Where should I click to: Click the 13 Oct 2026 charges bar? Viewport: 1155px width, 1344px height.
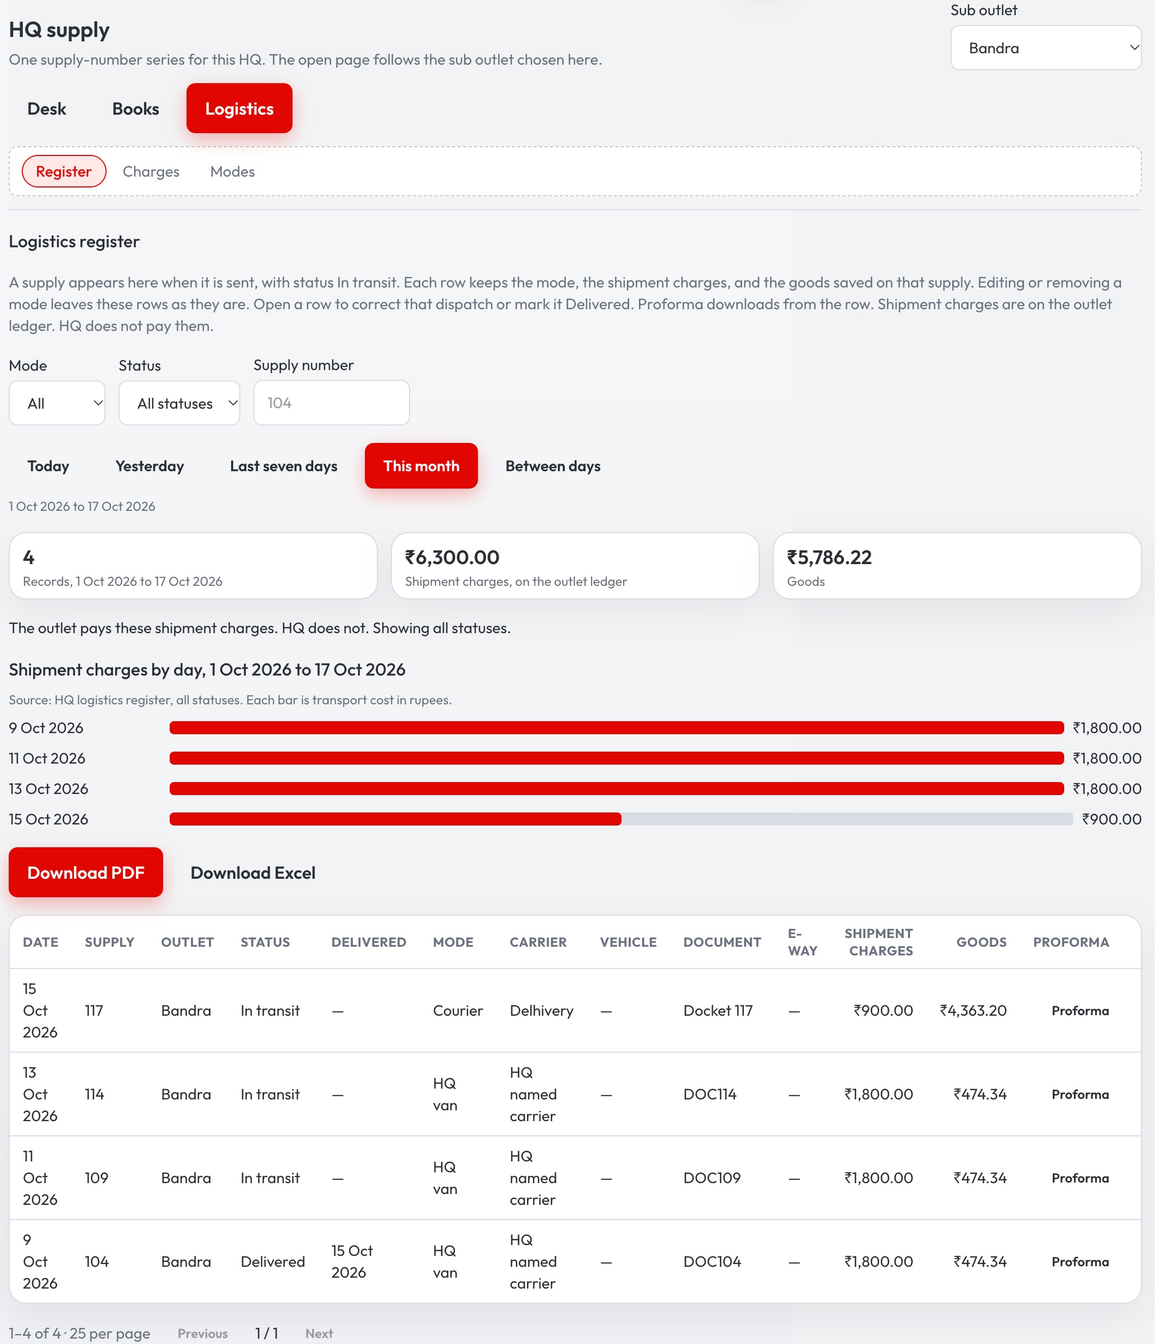pos(617,789)
